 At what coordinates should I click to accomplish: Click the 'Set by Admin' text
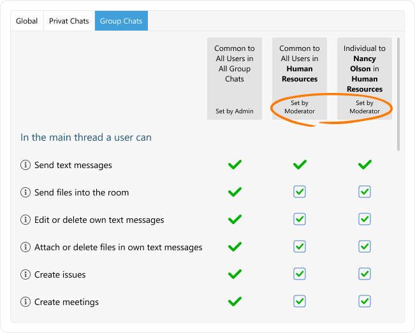click(235, 111)
